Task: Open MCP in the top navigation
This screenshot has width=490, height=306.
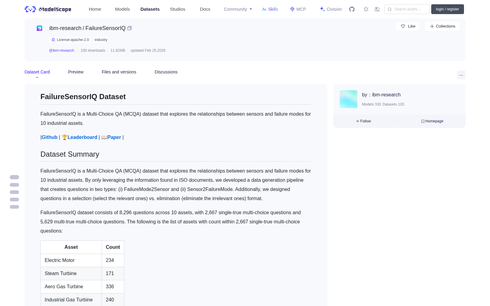Action: point(298,9)
